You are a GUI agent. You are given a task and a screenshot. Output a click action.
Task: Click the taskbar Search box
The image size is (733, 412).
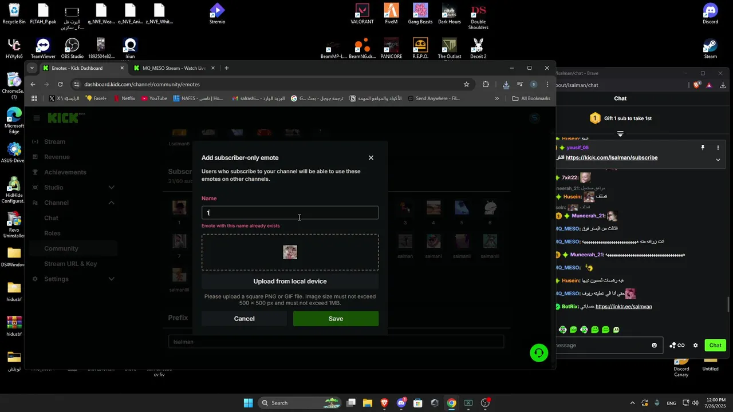pos(299,403)
